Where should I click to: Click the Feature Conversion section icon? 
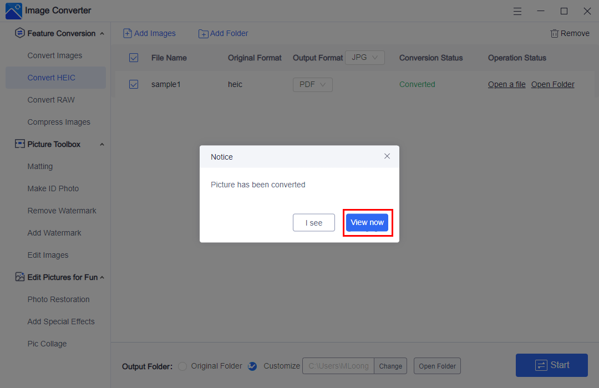(20, 33)
